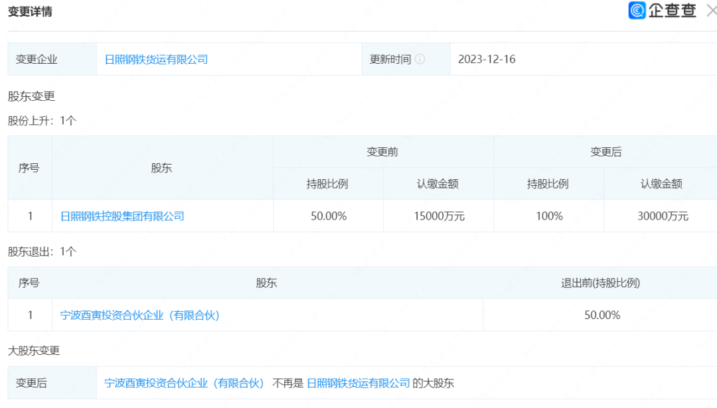717x408 pixels.
Task: Click the 大股东变更 section heading
Action: tap(34, 350)
